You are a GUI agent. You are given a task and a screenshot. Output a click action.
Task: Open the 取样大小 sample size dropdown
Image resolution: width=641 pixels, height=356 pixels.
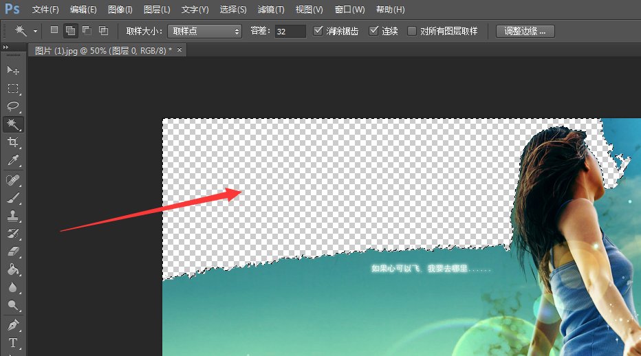pos(204,31)
